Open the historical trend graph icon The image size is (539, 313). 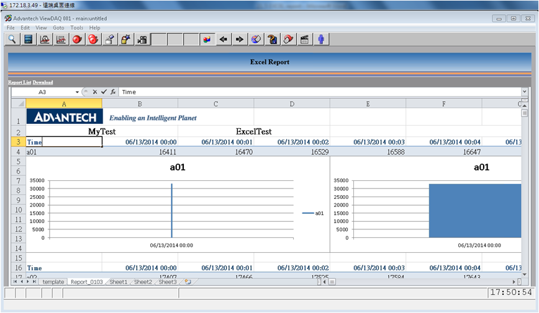[x=61, y=40]
